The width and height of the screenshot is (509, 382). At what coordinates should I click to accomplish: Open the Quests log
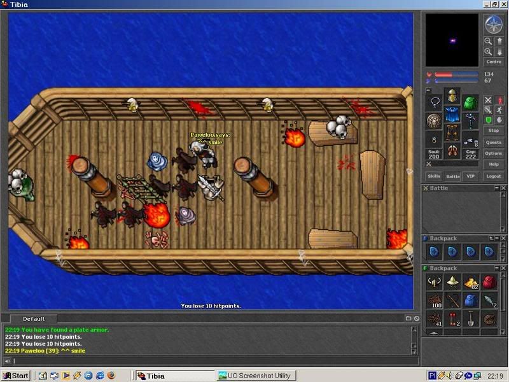[494, 142]
